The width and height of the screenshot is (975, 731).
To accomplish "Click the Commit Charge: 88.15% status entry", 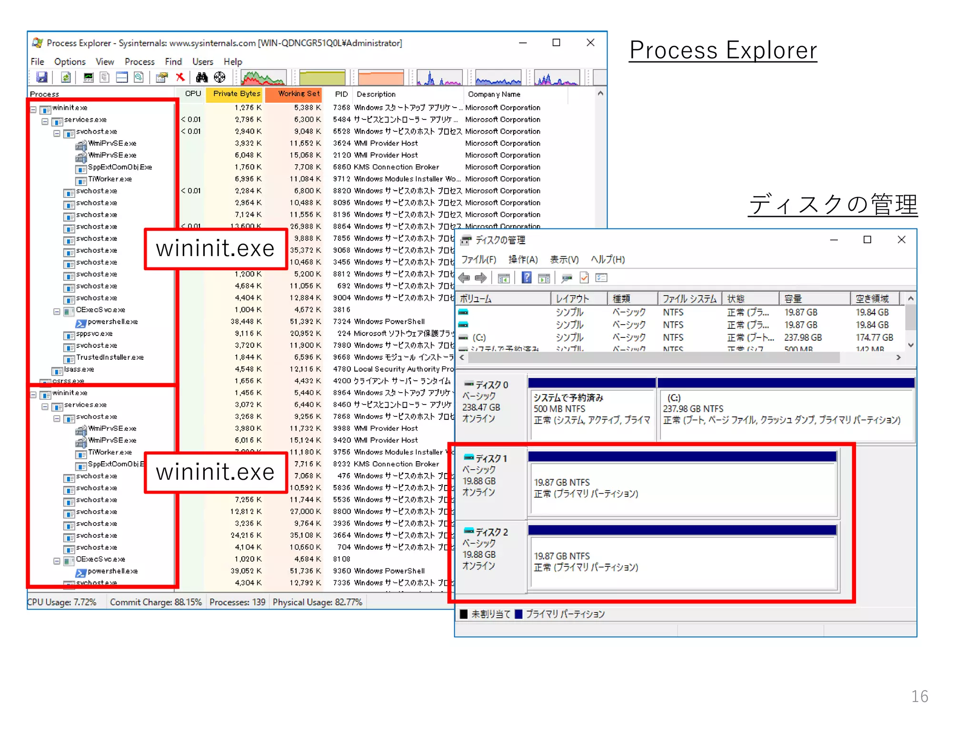I will [x=156, y=602].
